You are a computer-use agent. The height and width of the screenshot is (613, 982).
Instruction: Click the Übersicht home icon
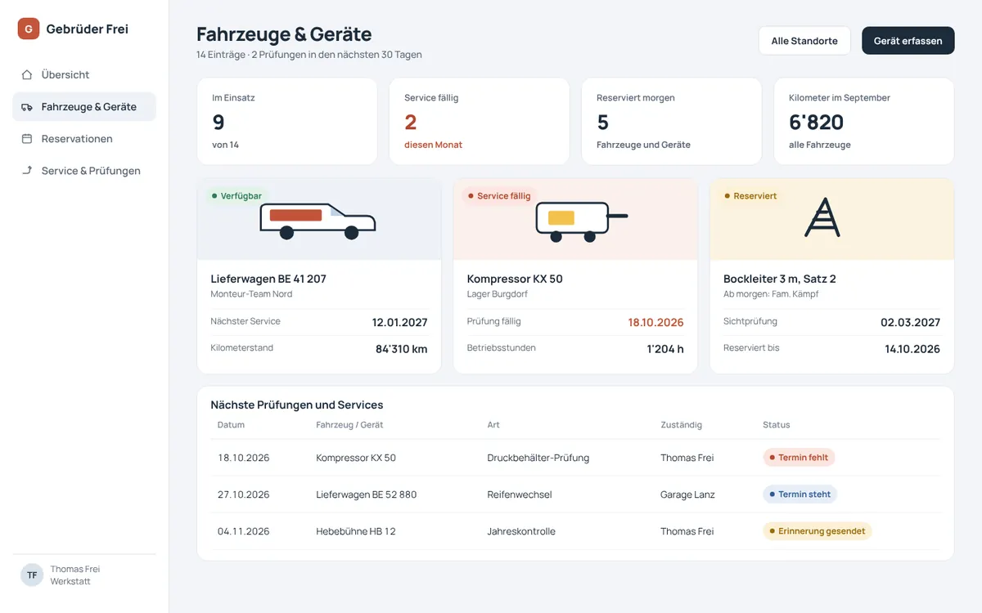[x=27, y=74]
